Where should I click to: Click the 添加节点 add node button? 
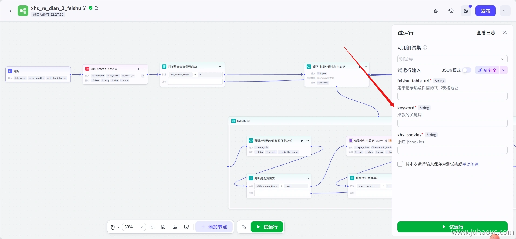click(x=214, y=227)
